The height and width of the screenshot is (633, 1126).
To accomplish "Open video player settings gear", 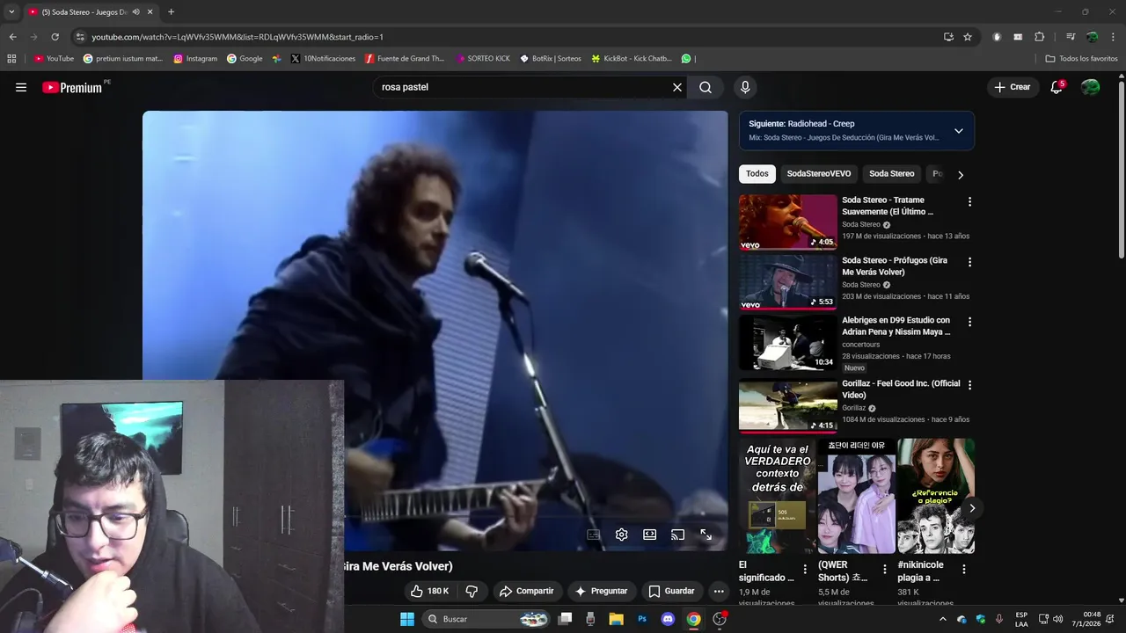I will tap(622, 535).
